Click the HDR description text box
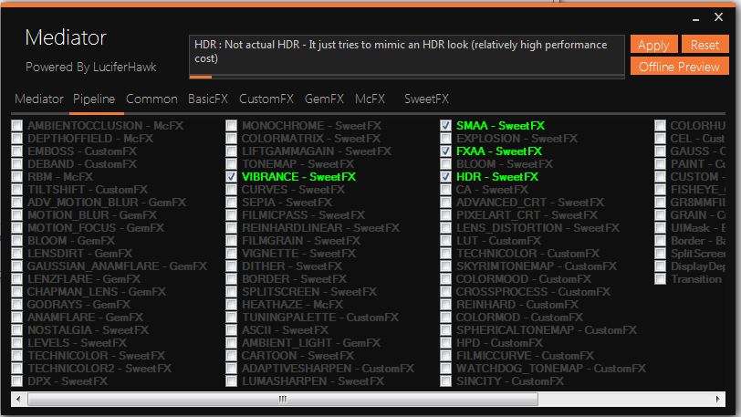Viewport: 741px width, 417px height. (x=406, y=55)
